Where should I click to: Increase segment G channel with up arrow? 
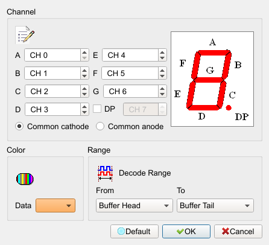pos(162,89)
